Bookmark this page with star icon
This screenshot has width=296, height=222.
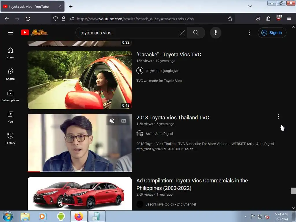pos(230,19)
